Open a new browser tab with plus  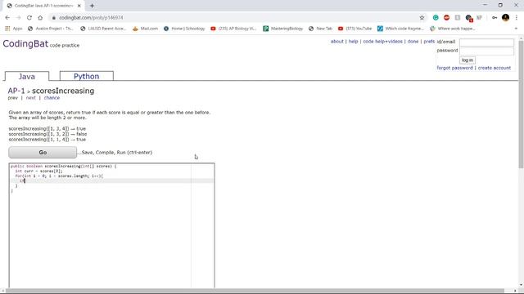coord(92,6)
